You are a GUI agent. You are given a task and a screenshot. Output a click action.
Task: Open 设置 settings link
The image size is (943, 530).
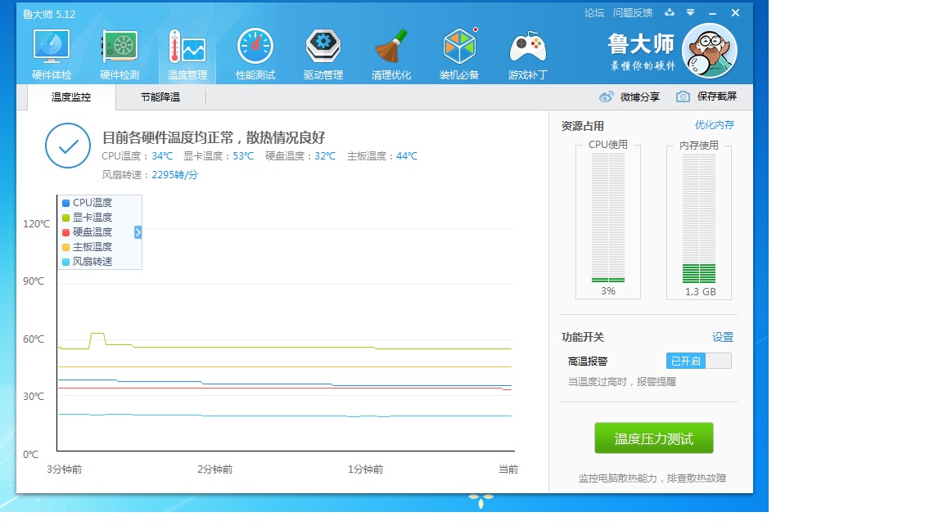723,337
